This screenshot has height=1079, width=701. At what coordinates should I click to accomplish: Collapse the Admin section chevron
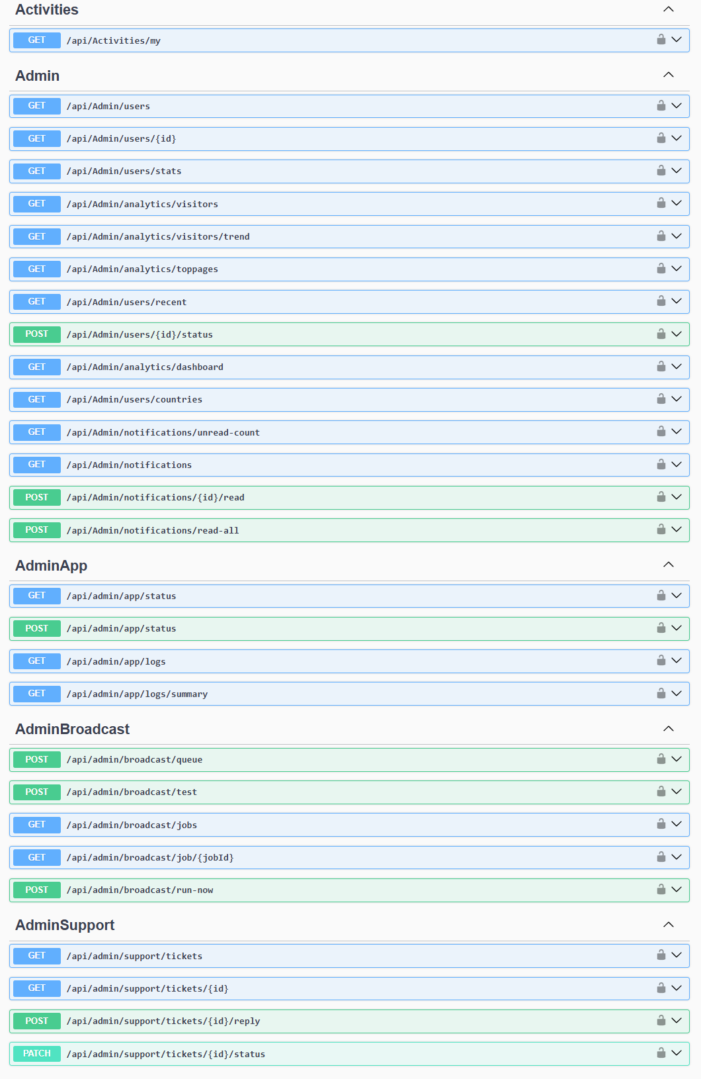[669, 75]
